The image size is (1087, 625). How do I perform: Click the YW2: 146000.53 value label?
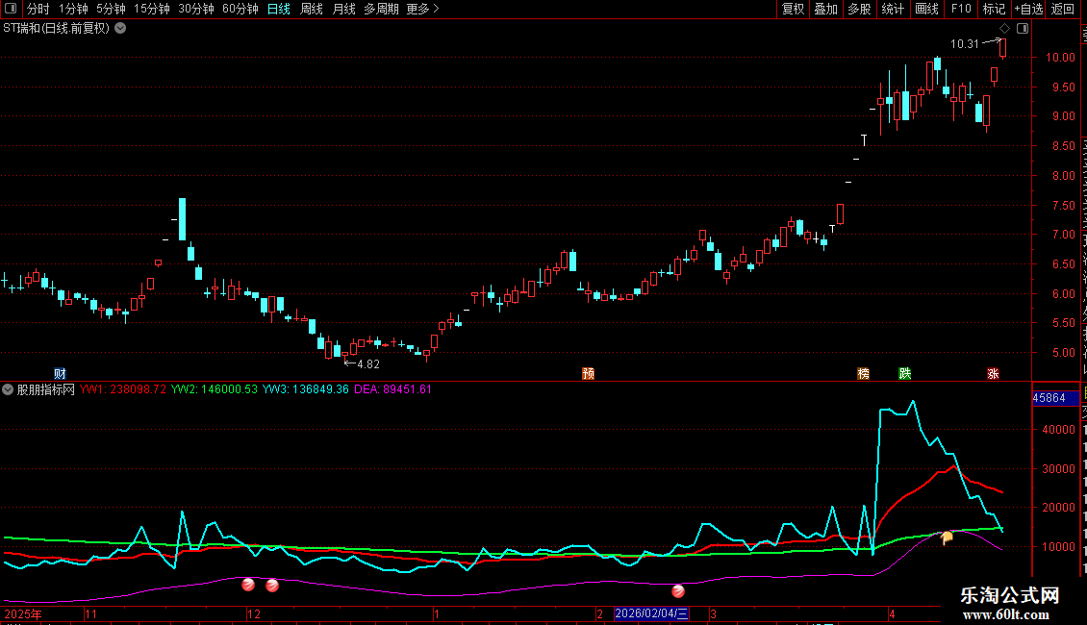click(x=215, y=389)
